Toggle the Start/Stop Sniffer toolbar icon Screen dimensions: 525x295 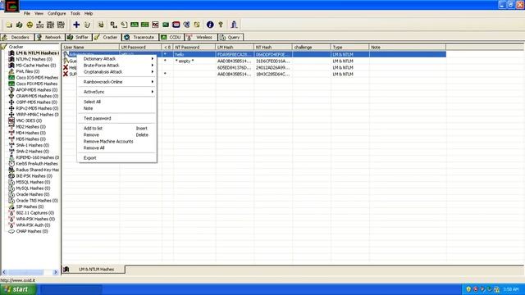click(x=20, y=25)
